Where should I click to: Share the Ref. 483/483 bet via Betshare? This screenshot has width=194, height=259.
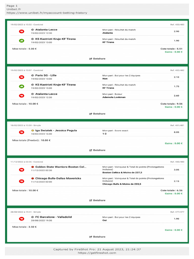coord(97,59)
